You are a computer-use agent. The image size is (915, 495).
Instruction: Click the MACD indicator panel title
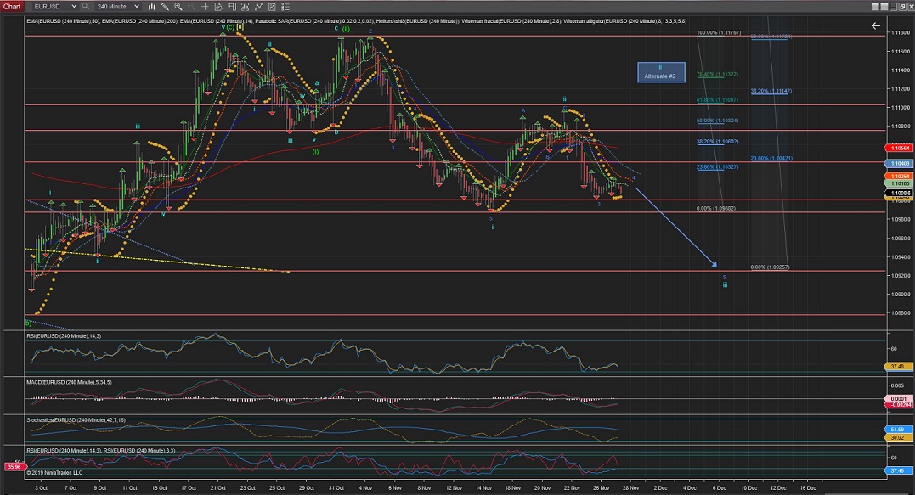coord(69,383)
